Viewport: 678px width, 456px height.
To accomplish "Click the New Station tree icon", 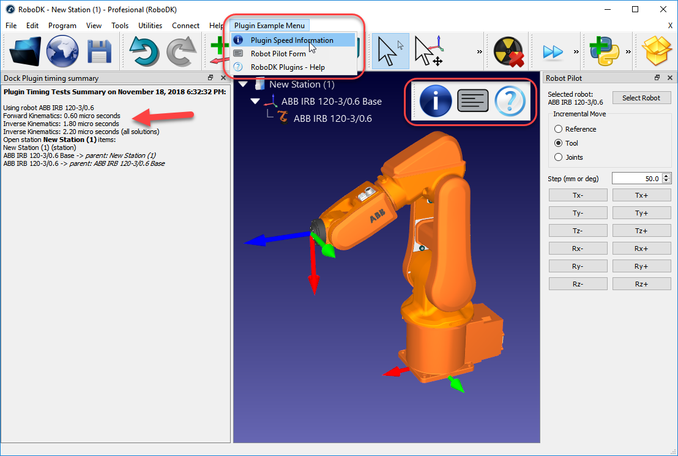I will pos(260,84).
